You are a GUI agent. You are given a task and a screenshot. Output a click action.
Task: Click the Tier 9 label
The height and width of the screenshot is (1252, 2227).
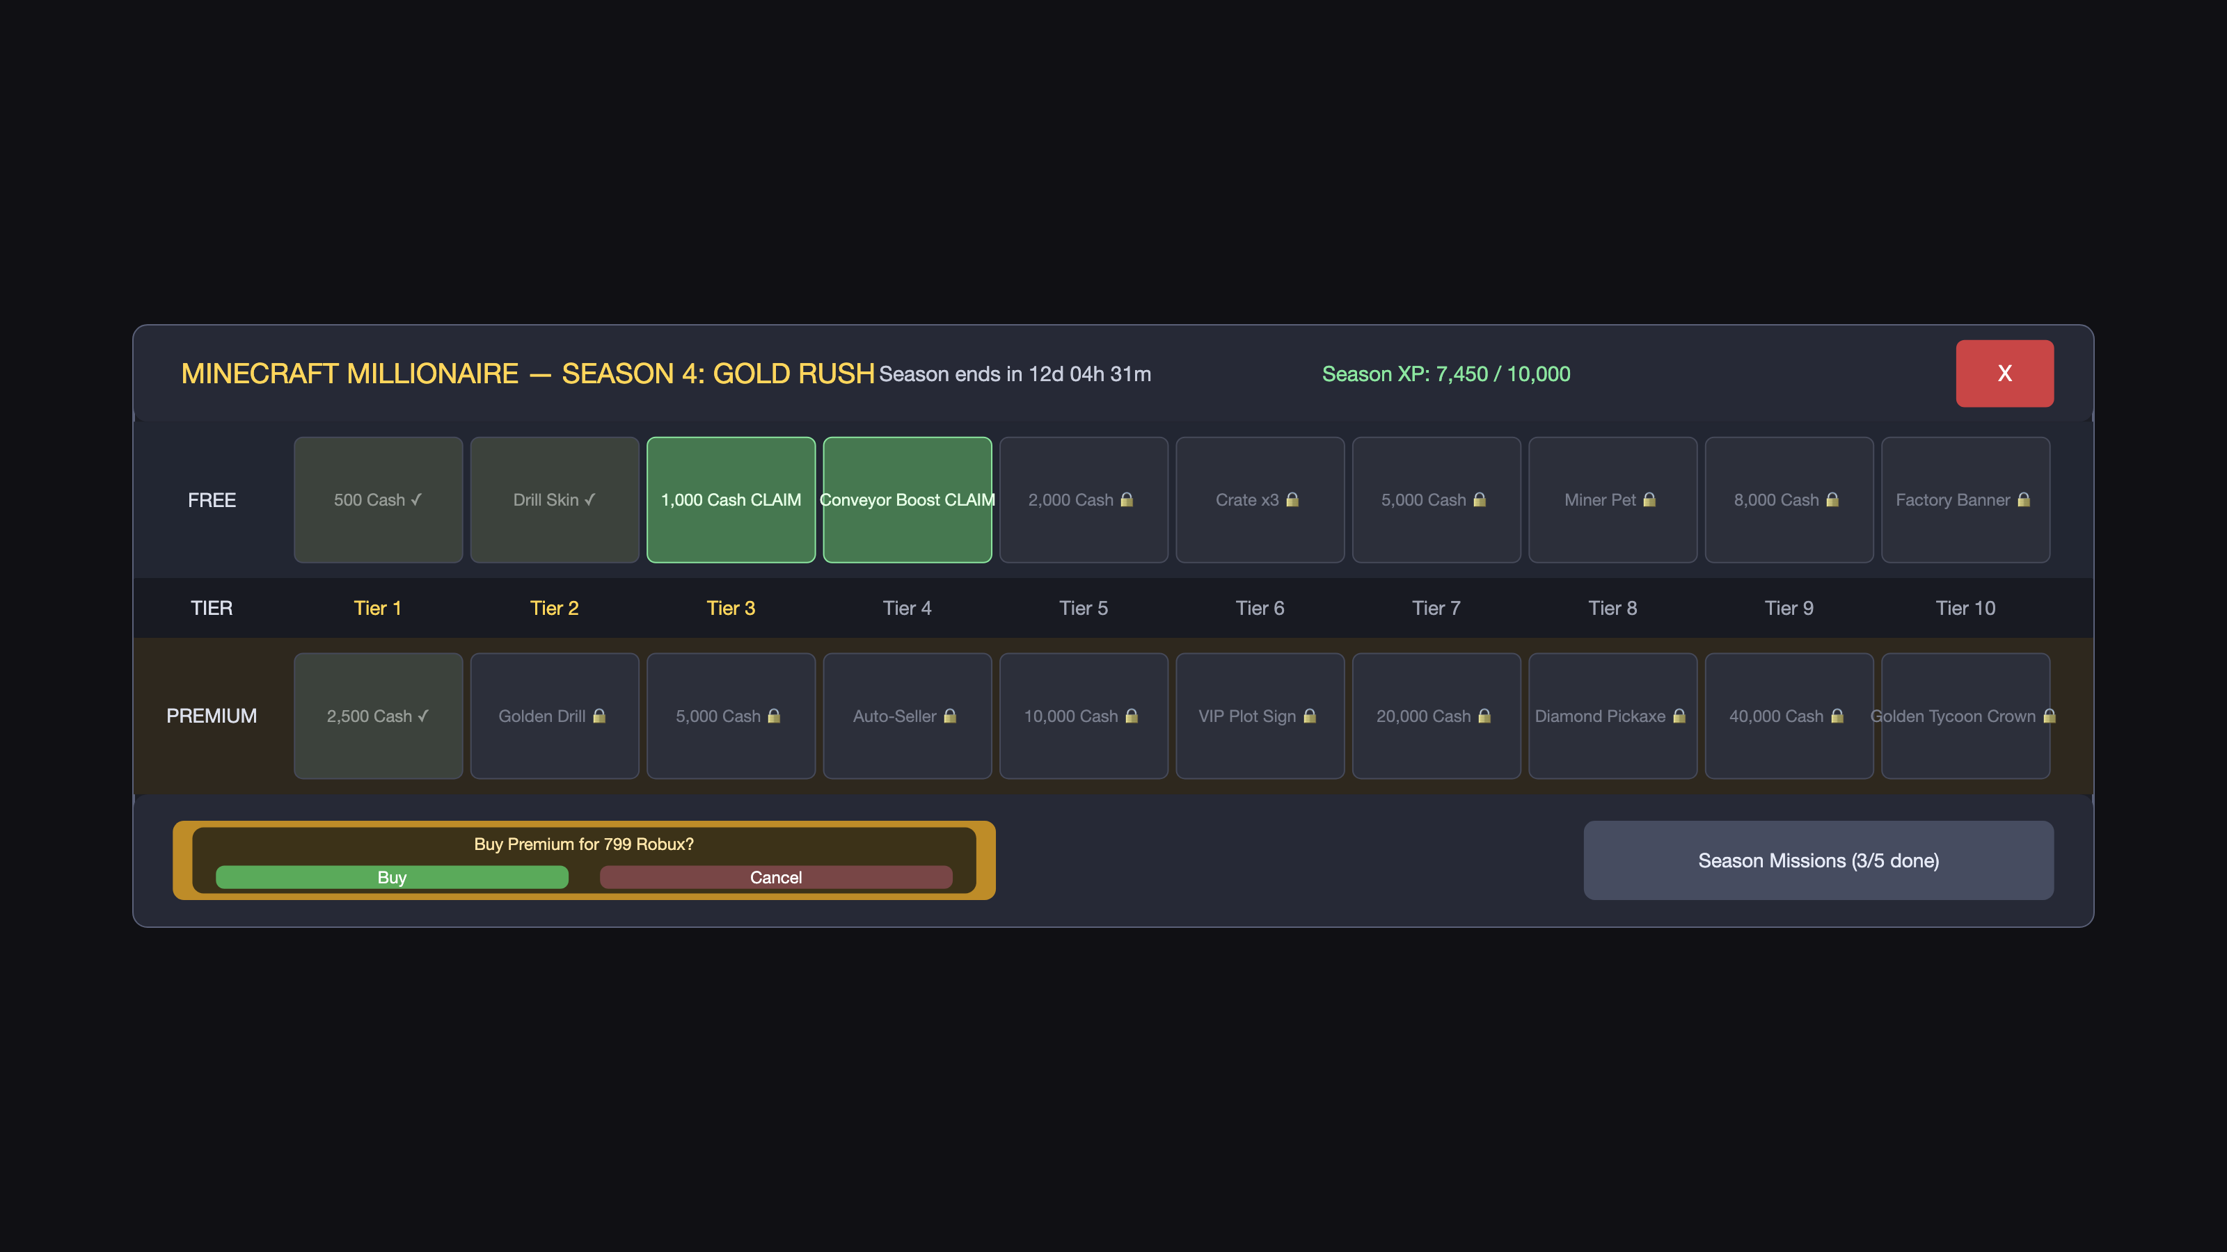point(1789,607)
